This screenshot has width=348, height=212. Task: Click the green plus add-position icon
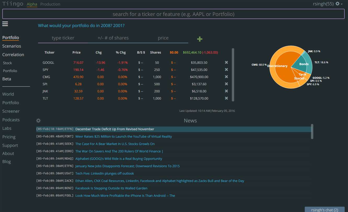click(x=200, y=39)
